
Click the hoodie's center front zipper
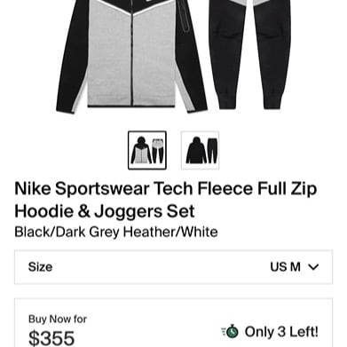[x=132, y=53]
